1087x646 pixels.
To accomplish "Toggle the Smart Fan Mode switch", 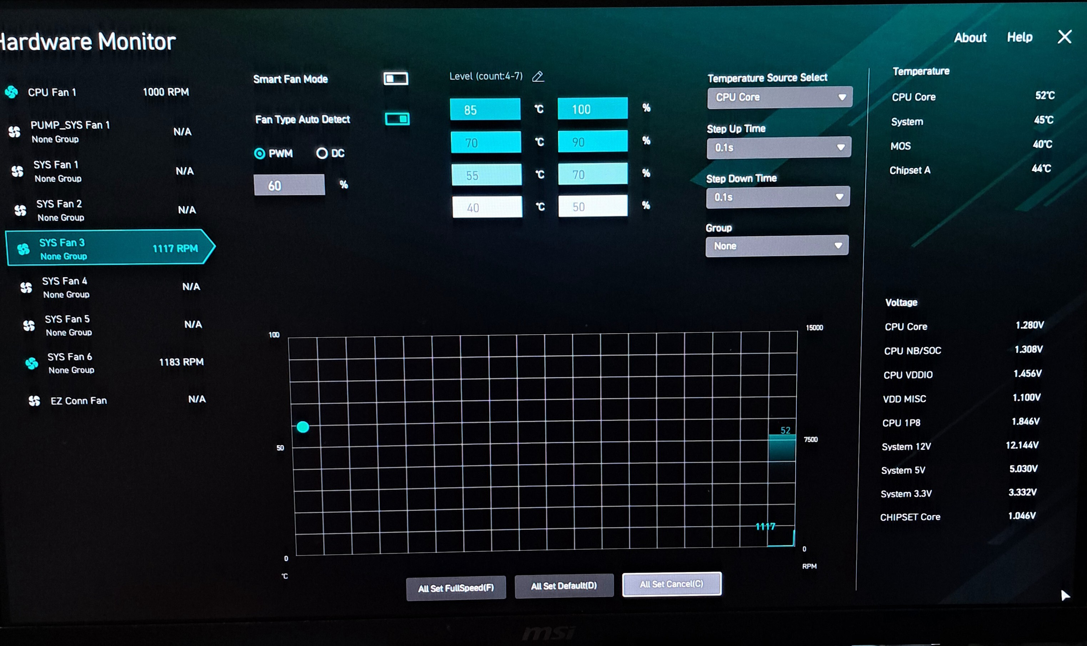I will pos(396,78).
